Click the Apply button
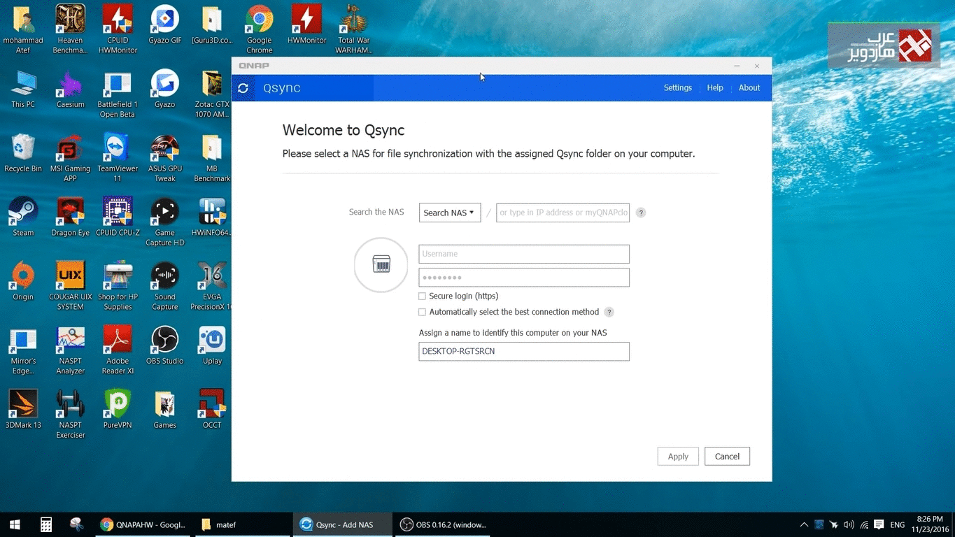Screen dimensions: 955x537 tap(678, 457)
